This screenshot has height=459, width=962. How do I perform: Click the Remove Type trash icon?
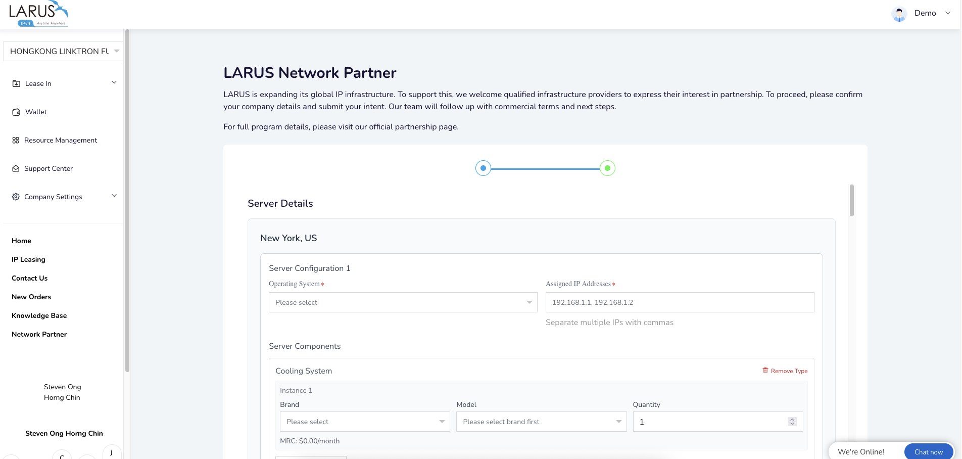point(765,370)
